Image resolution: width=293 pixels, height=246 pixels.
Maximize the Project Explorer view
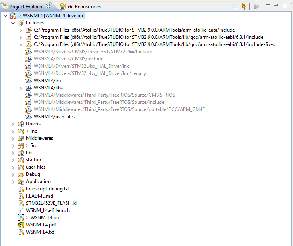[x=285, y=6]
